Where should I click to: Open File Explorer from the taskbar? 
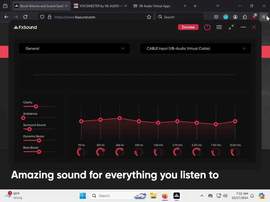(x=153, y=196)
